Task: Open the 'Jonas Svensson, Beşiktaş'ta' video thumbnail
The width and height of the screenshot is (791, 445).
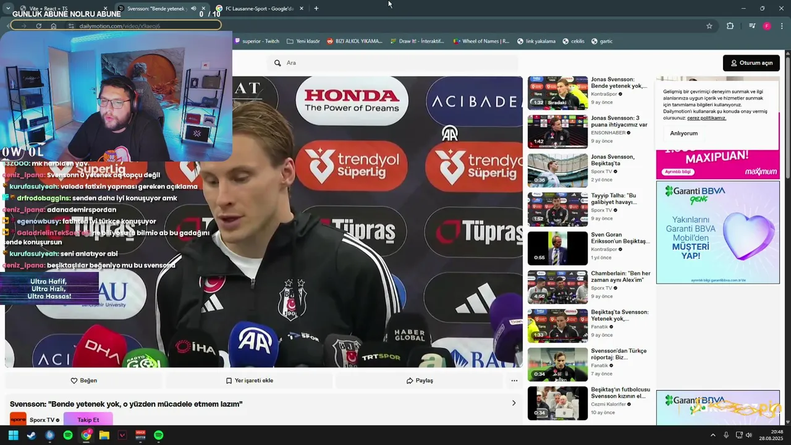Action: click(557, 170)
